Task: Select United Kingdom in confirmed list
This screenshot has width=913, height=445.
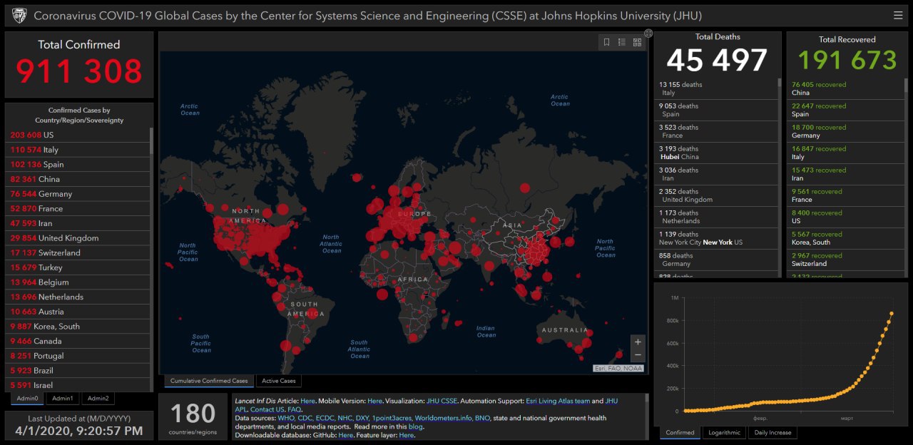Action: pyautogui.click(x=78, y=238)
